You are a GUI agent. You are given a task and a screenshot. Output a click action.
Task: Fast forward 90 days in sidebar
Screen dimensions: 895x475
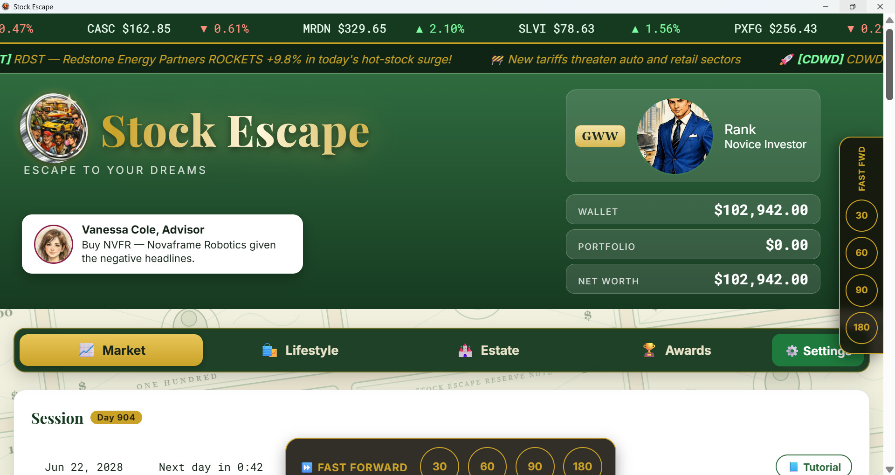click(x=861, y=290)
